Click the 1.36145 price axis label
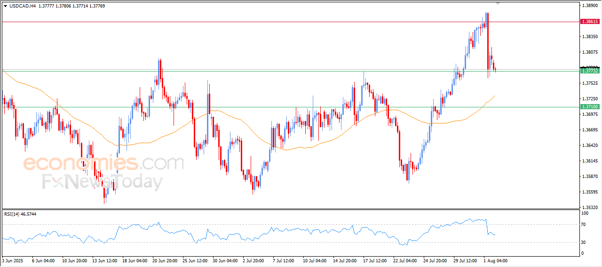This screenshot has height=267, width=602. pyautogui.click(x=590, y=161)
